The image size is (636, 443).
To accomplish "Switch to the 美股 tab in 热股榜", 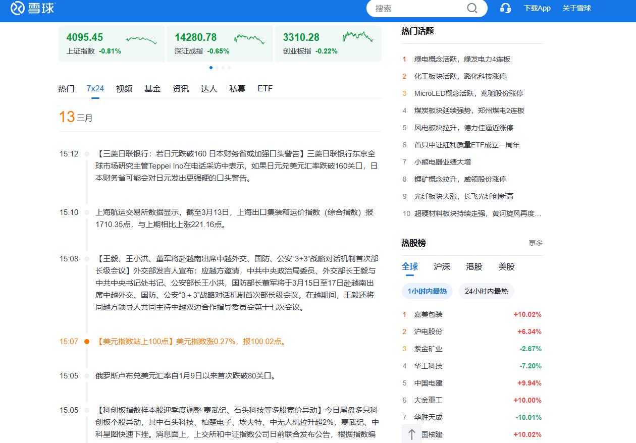I will coord(506,267).
